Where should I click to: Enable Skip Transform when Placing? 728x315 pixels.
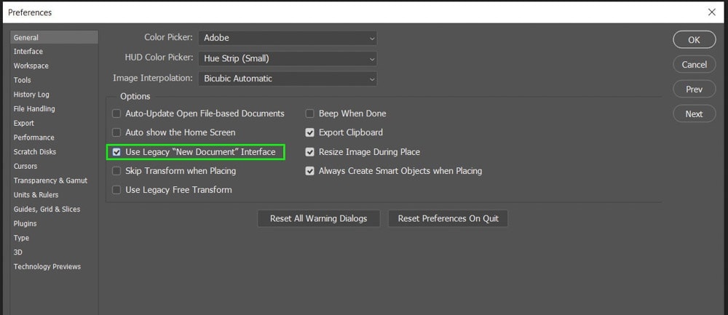point(116,171)
